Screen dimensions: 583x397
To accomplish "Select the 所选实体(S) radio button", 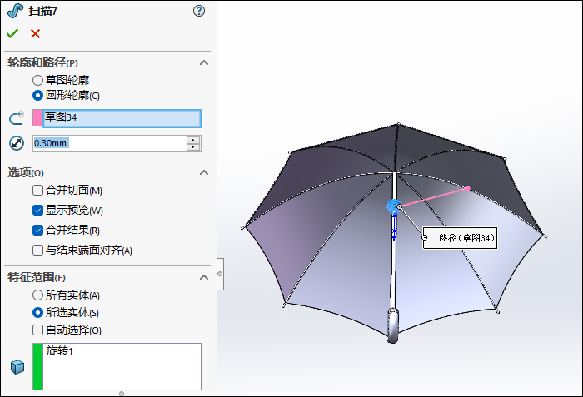I will pyautogui.click(x=37, y=313).
